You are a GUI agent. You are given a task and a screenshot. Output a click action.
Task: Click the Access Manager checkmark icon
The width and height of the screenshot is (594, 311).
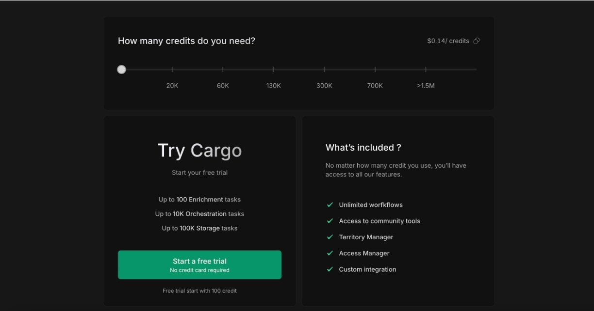pyautogui.click(x=330, y=253)
